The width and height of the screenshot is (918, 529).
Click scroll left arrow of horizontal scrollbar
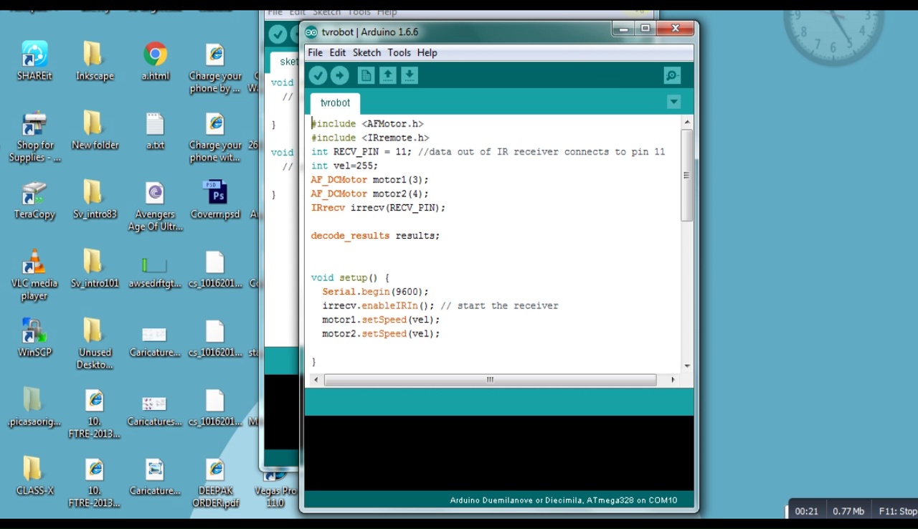[x=316, y=380]
